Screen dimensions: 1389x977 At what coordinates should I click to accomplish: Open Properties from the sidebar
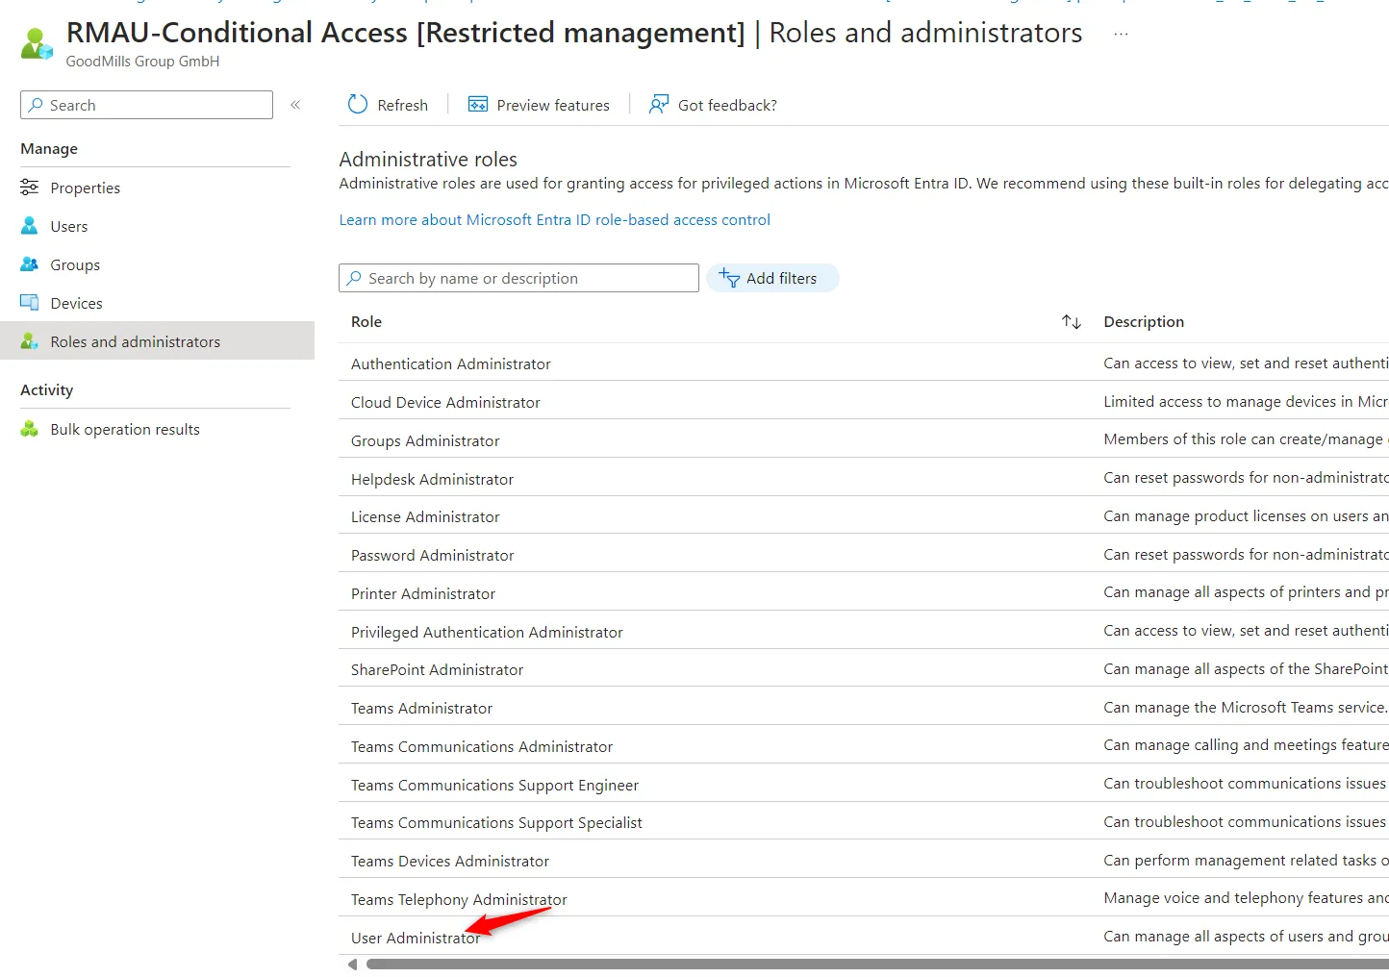click(x=85, y=188)
